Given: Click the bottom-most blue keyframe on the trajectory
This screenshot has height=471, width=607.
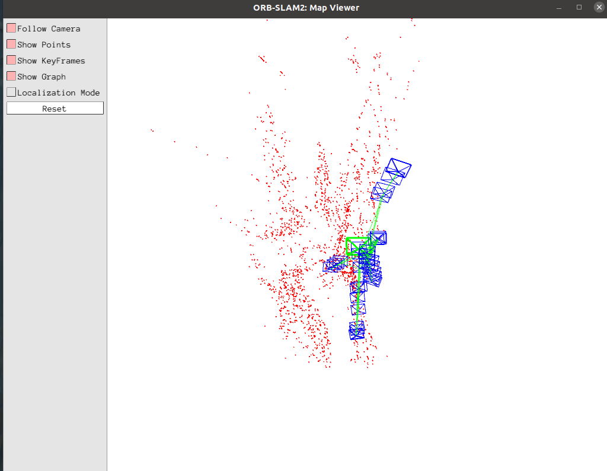Looking at the screenshot, I should [x=357, y=330].
